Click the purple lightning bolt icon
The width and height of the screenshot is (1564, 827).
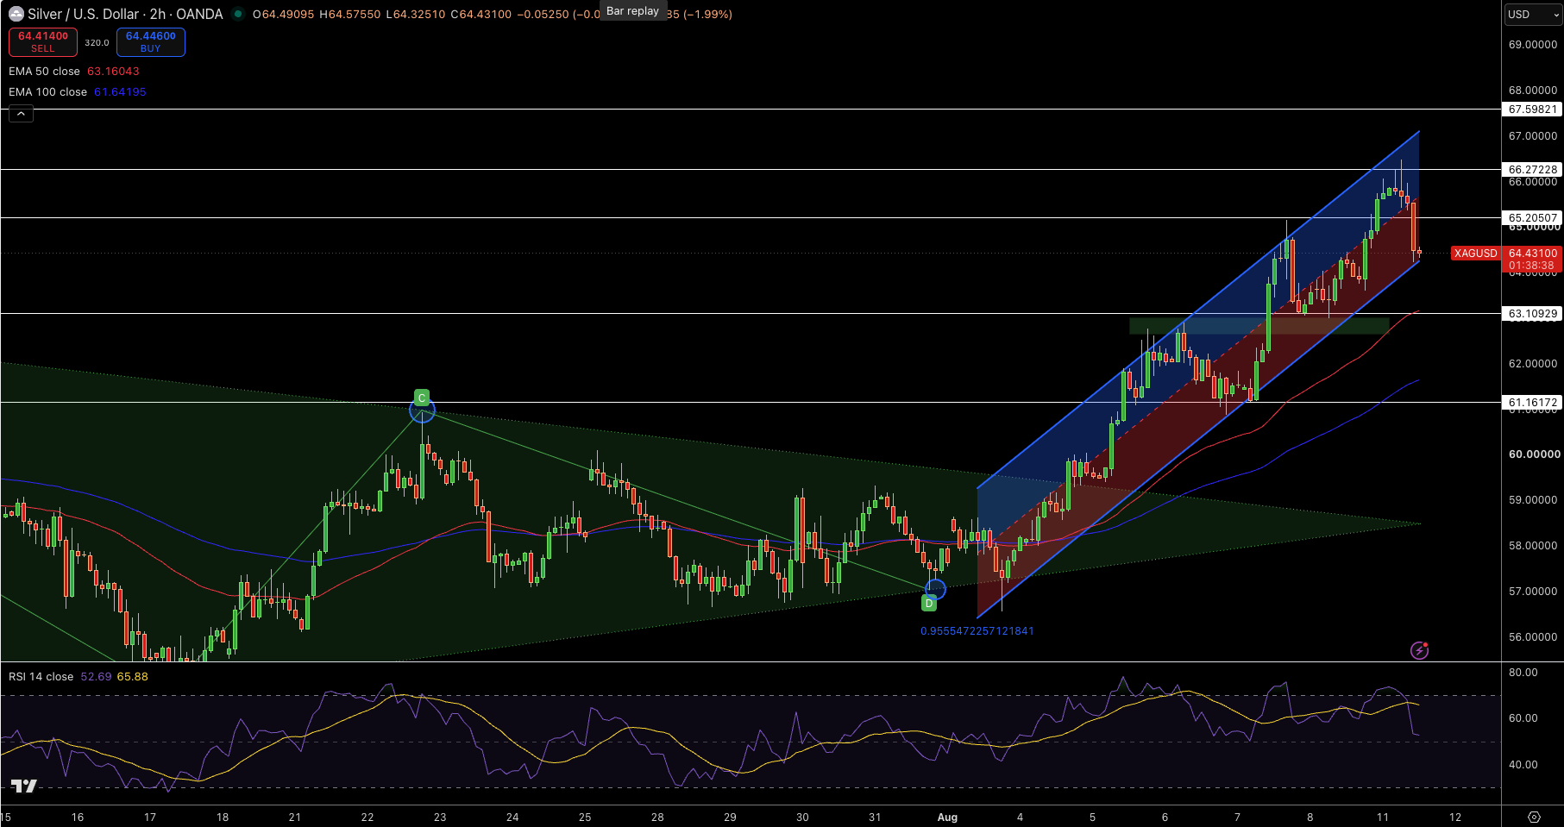point(1419,650)
